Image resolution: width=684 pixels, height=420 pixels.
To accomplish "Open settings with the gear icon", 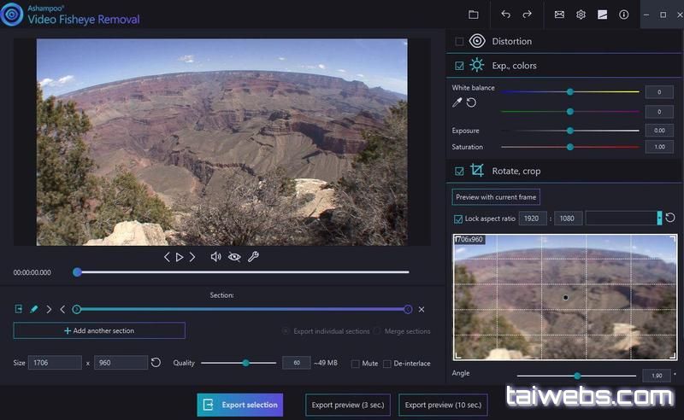I will pos(581,15).
